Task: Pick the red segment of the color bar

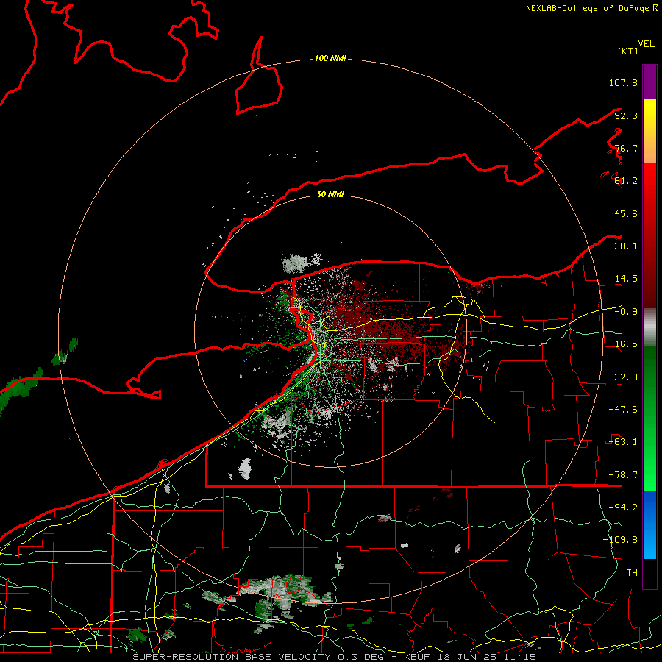Action: (649, 235)
